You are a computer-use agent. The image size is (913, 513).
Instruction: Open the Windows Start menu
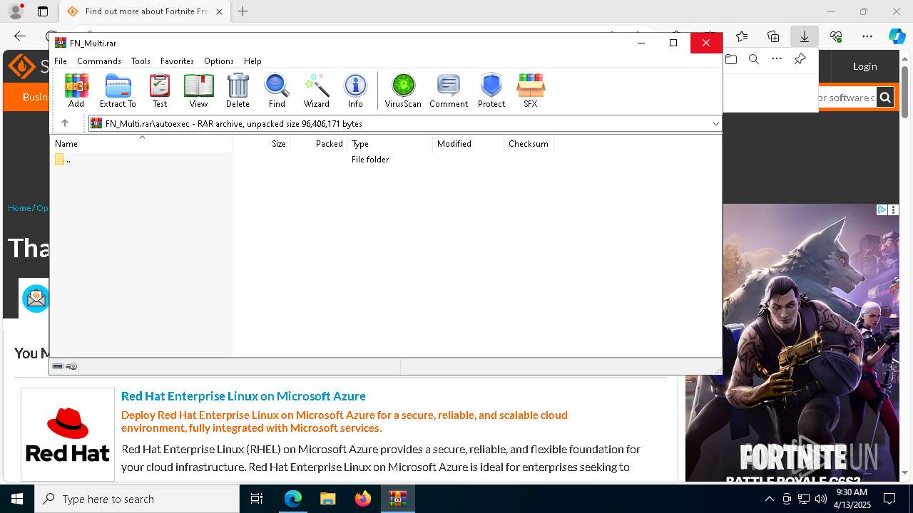[17, 499]
